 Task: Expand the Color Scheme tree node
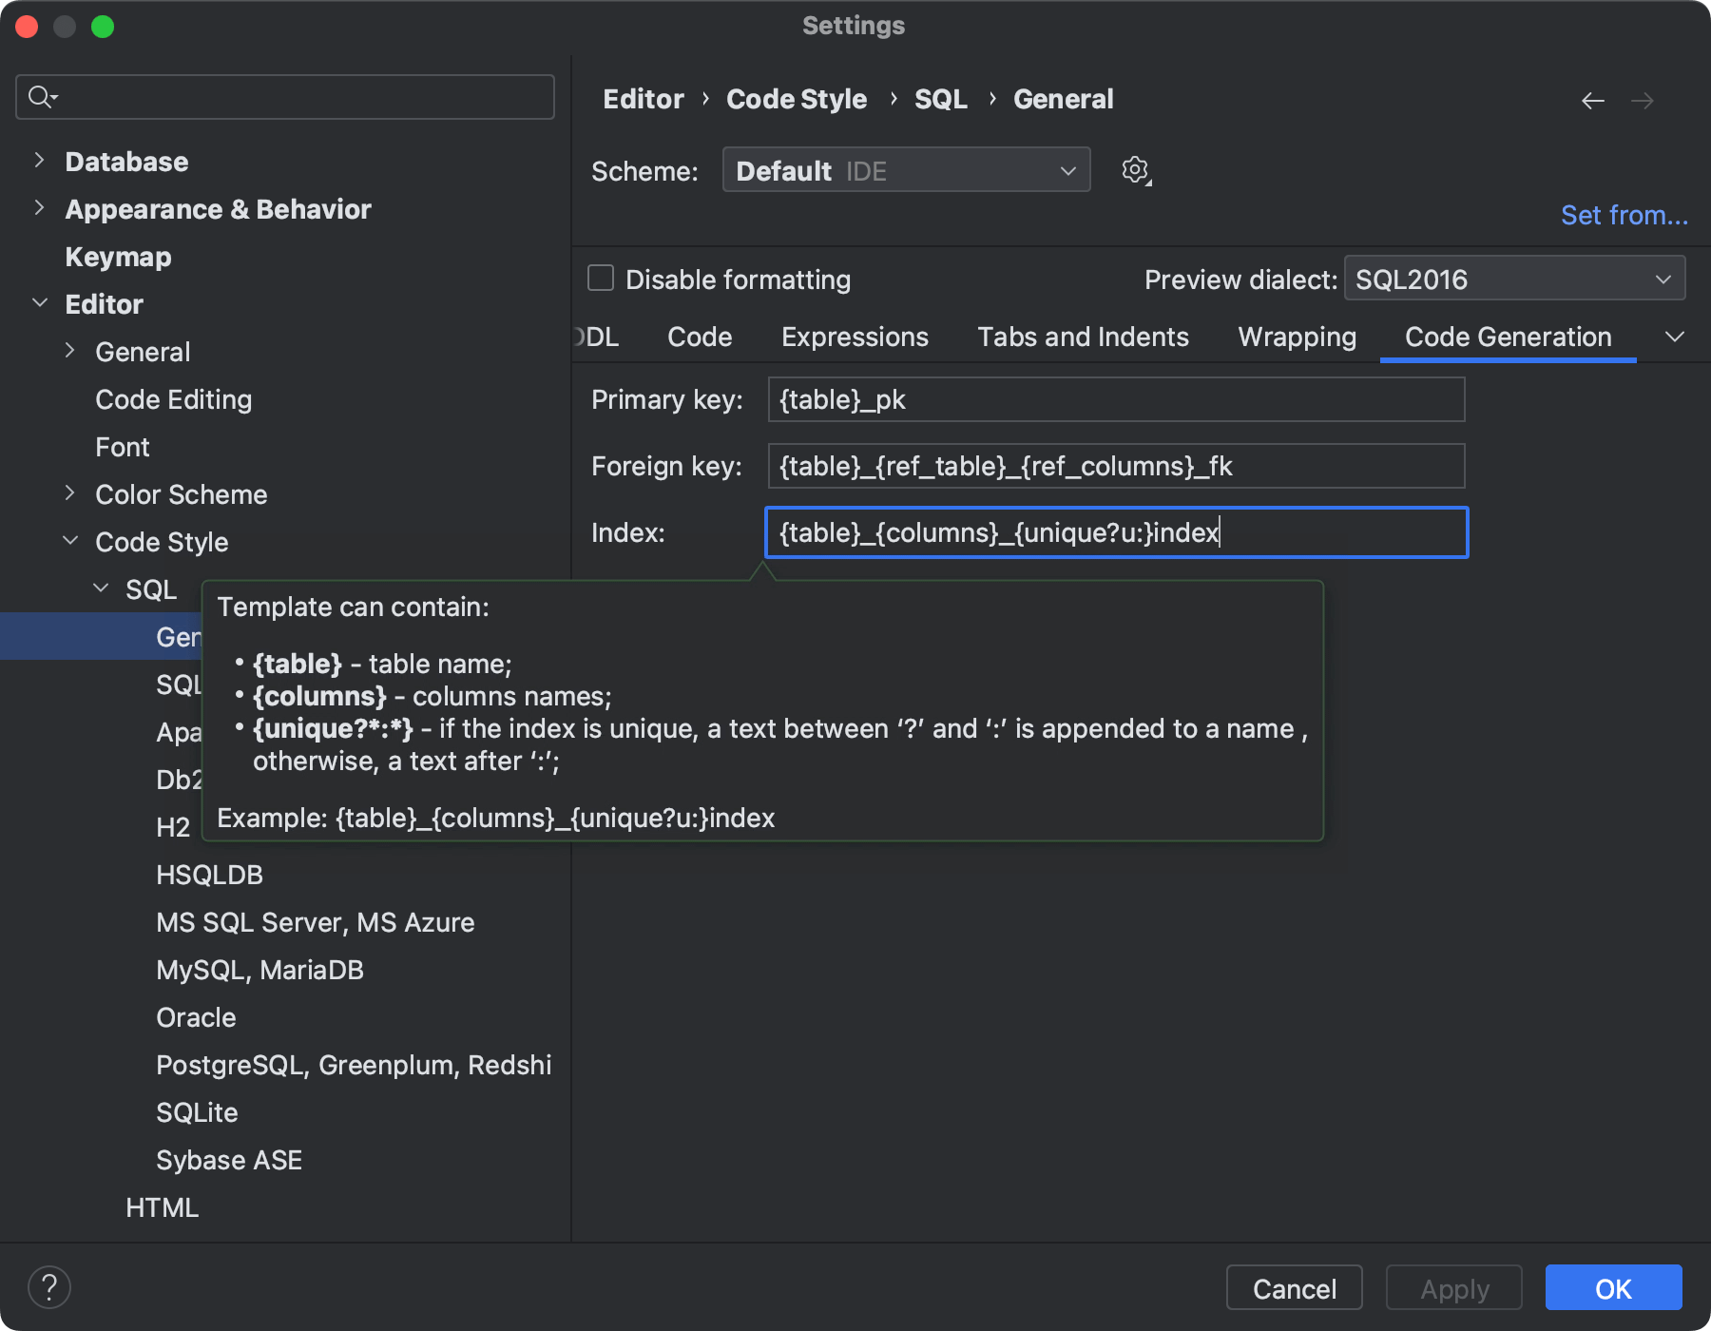(x=70, y=492)
